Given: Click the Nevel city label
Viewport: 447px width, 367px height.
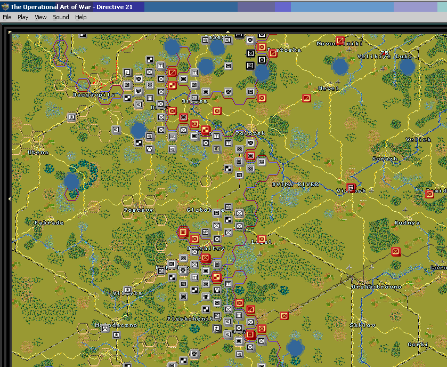Looking at the screenshot, I should [328, 89].
